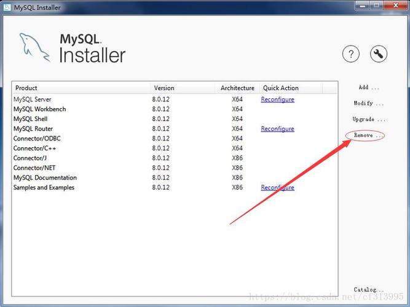Click the Upgrade ... button

pyautogui.click(x=369, y=119)
